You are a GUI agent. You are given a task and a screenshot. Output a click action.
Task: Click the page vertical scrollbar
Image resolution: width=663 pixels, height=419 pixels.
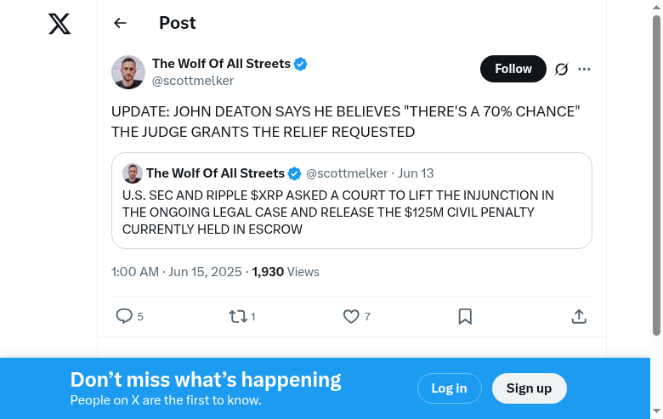coord(656,170)
